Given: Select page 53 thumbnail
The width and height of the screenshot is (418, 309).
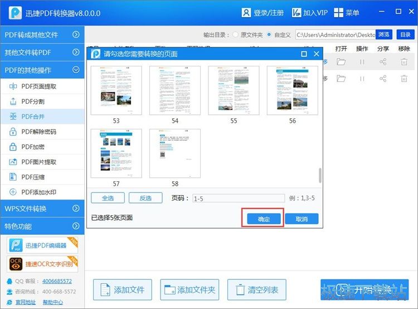Looking at the screenshot, I should tap(116, 90).
